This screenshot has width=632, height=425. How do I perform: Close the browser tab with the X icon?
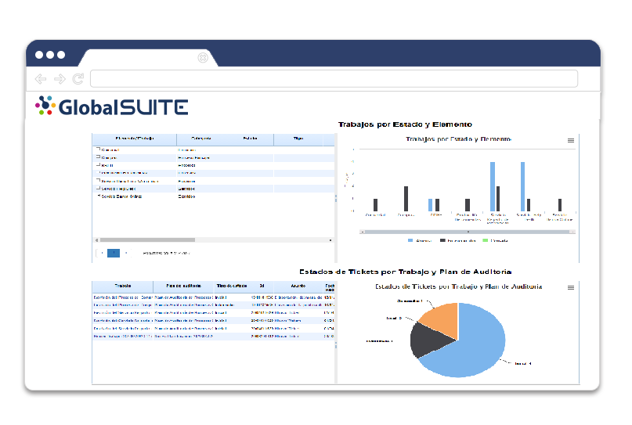click(x=203, y=57)
